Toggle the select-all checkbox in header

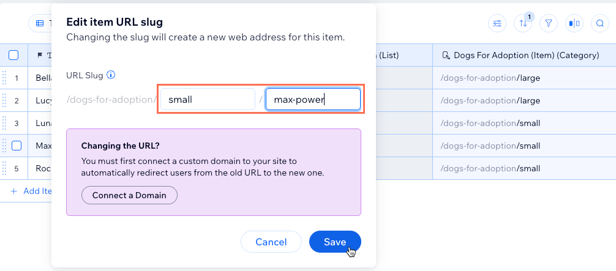point(13,55)
